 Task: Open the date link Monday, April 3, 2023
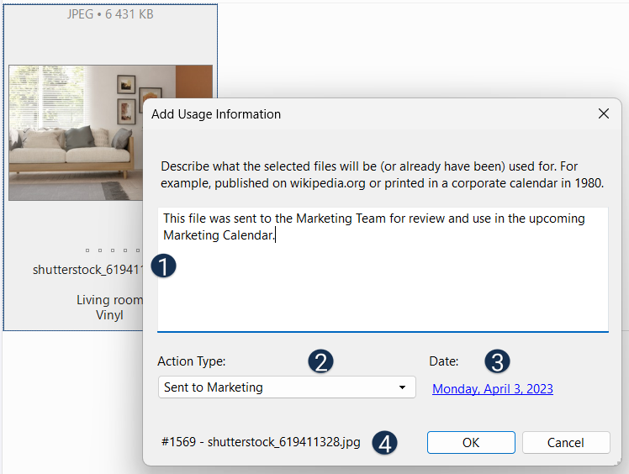click(492, 388)
